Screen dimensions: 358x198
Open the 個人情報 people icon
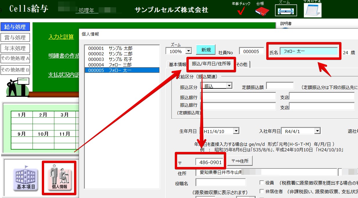[x=59, y=178]
